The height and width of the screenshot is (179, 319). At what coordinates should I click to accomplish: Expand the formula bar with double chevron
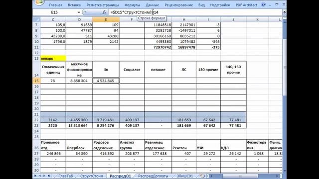tap(285, 12)
